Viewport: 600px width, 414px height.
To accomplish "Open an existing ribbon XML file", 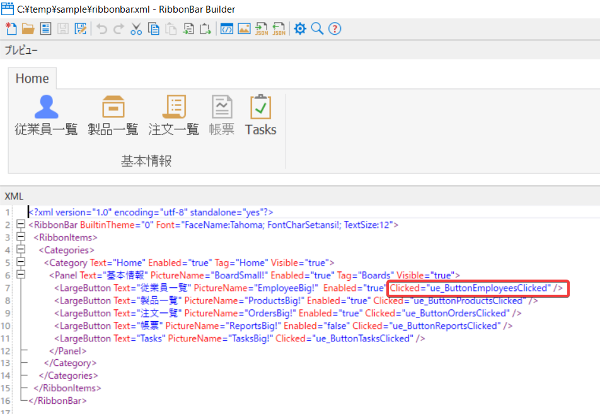I will 28,28.
